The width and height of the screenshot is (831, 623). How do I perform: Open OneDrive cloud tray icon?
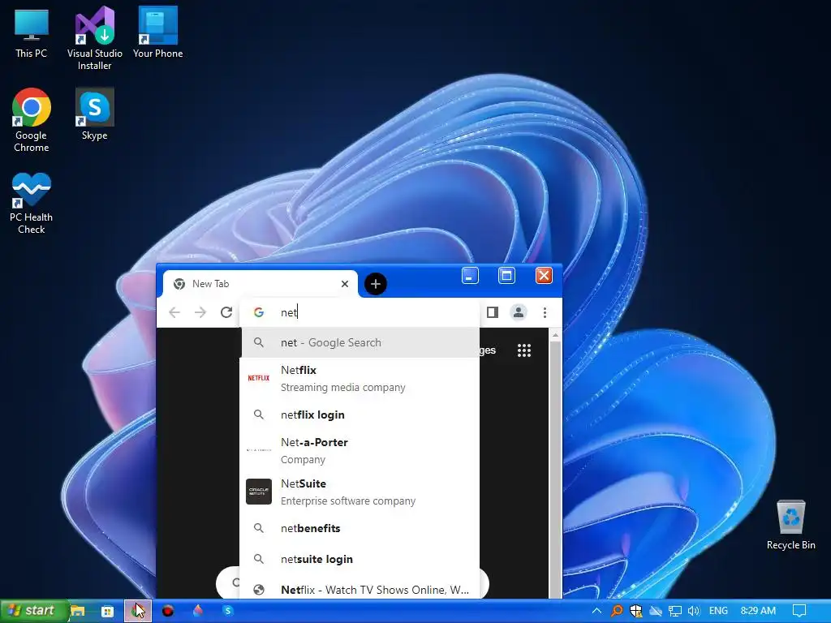656,611
